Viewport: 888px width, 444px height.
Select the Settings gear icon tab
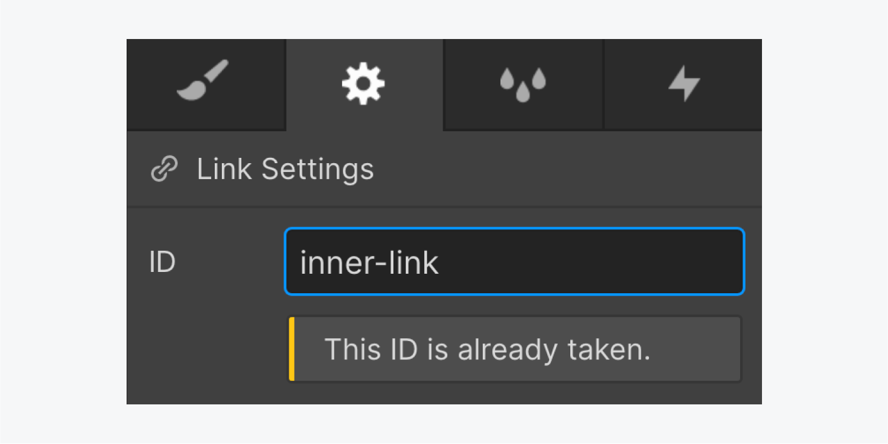click(x=363, y=83)
